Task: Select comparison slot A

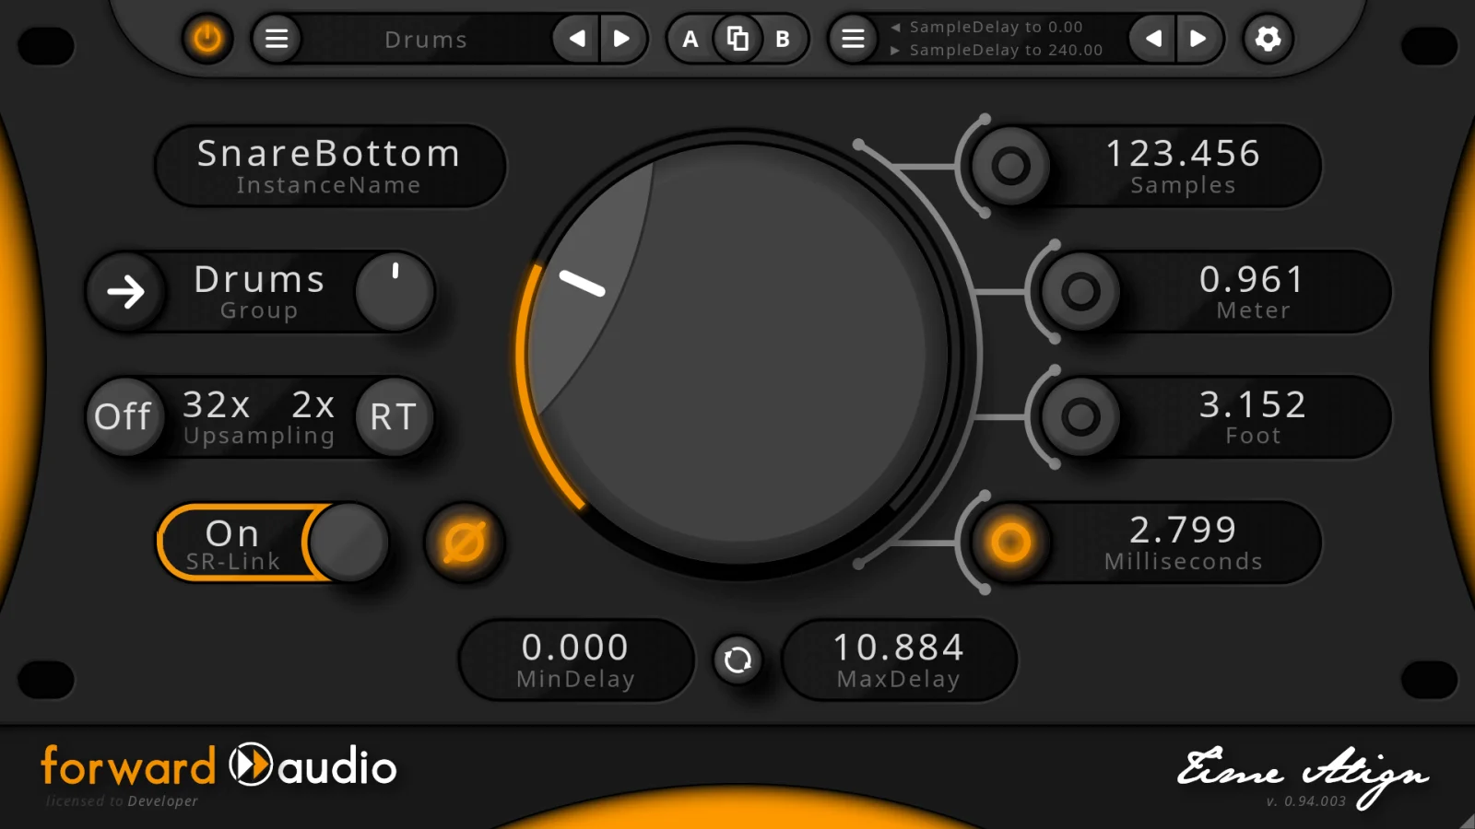Action: pyautogui.click(x=690, y=39)
